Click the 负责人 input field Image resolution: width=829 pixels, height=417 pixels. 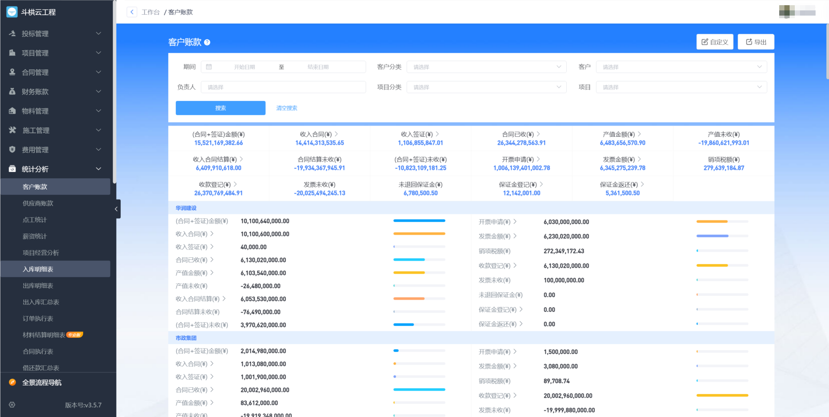(x=283, y=87)
